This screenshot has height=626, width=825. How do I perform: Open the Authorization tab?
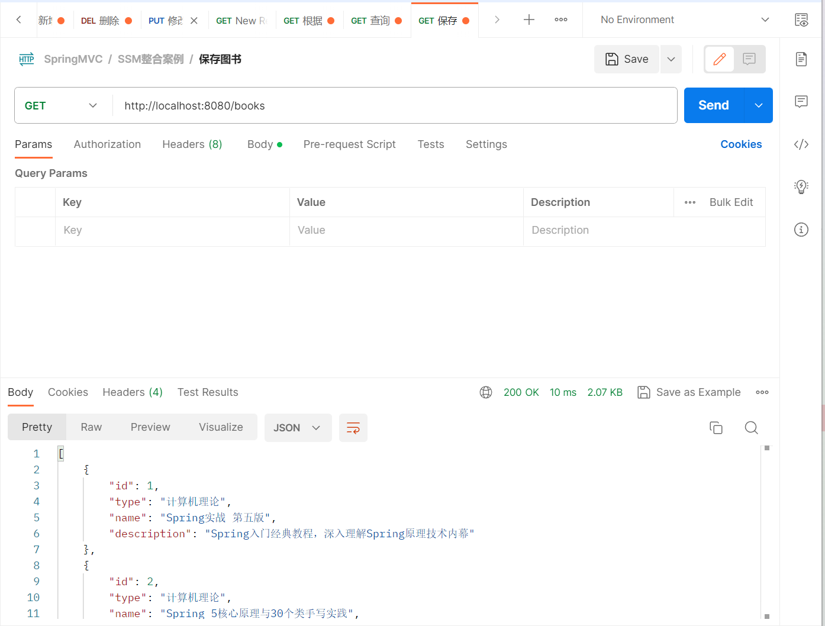tap(107, 144)
